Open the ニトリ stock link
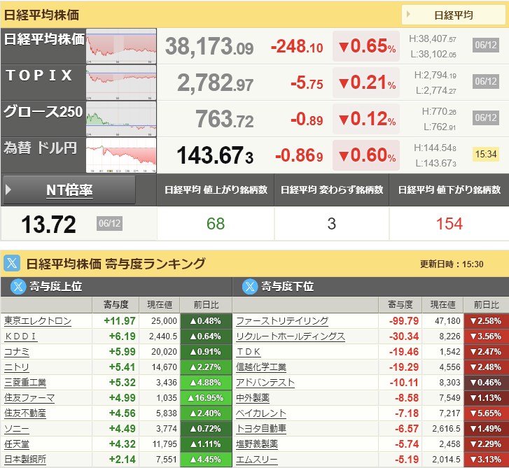The image size is (509, 468). point(17,367)
